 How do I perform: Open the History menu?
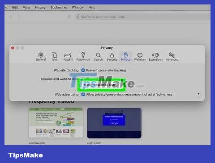[40, 7]
